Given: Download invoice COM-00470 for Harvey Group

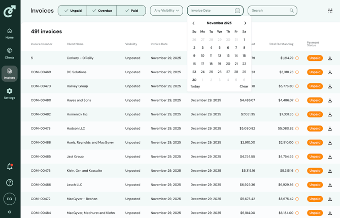Looking at the screenshot, I should pyautogui.click(x=330, y=86).
